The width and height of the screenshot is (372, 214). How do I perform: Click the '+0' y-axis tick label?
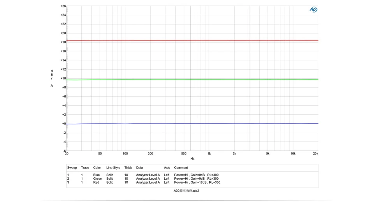point(64,124)
